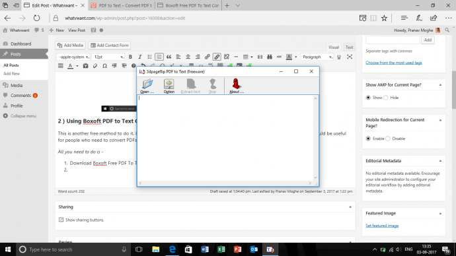
Task: Switch to the Text editor tab
Action: [349, 47]
